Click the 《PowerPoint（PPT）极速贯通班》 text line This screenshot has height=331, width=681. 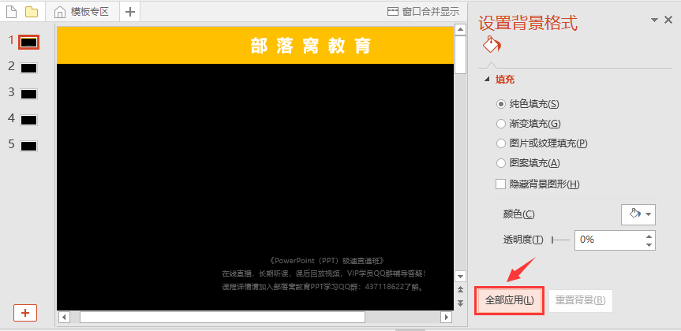click(x=327, y=261)
